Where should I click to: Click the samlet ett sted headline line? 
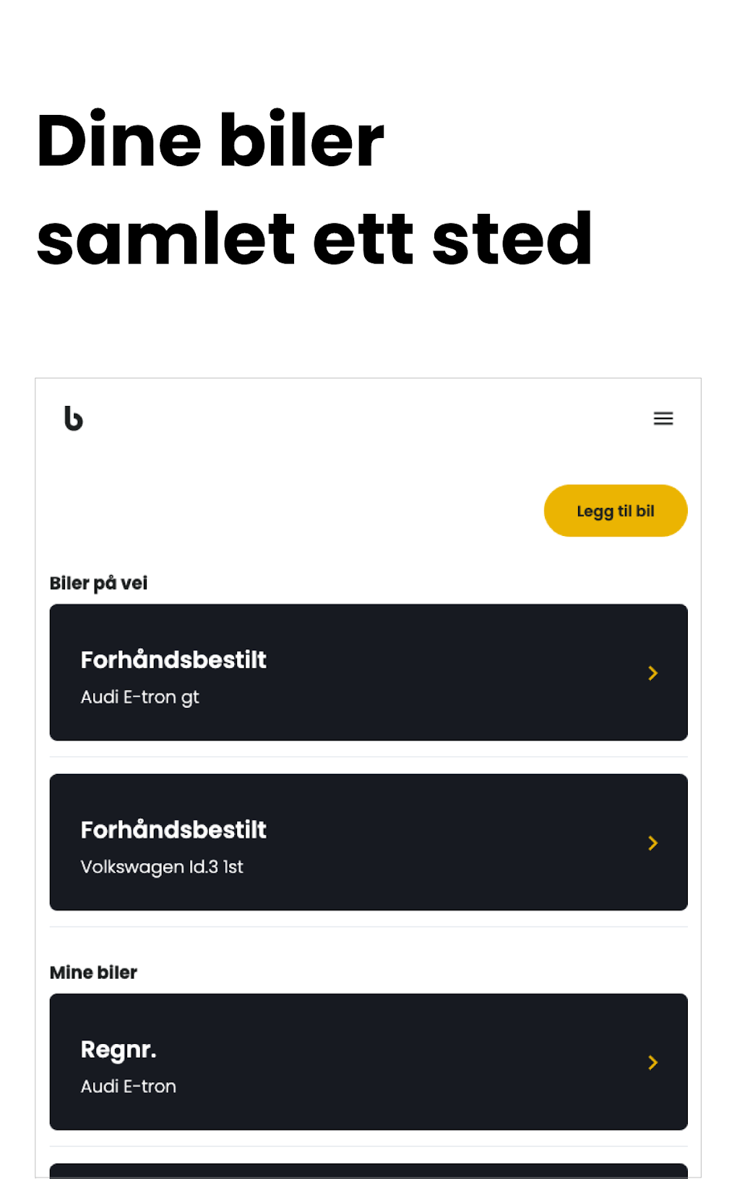point(314,238)
